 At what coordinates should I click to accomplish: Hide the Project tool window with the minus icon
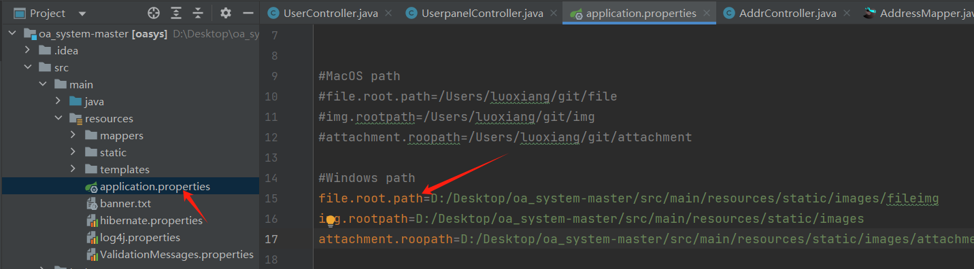(248, 13)
